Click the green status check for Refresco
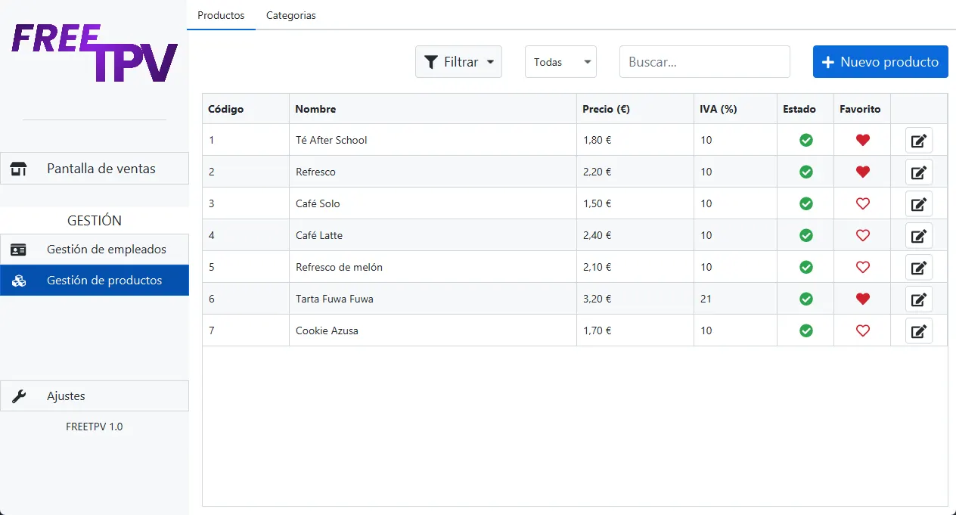This screenshot has width=956, height=515. tap(806, 172)
